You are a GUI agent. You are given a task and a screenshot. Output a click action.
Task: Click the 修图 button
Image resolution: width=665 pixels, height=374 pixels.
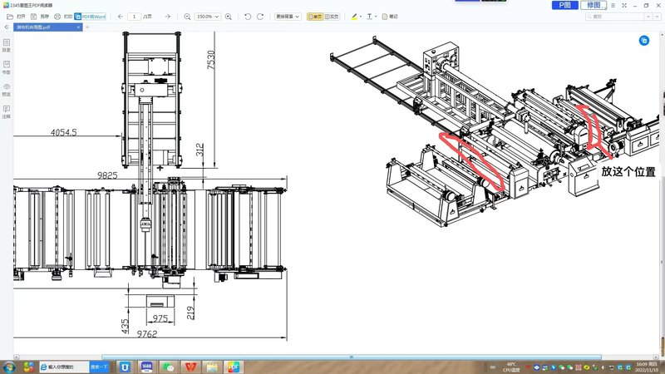pos(594,5)
